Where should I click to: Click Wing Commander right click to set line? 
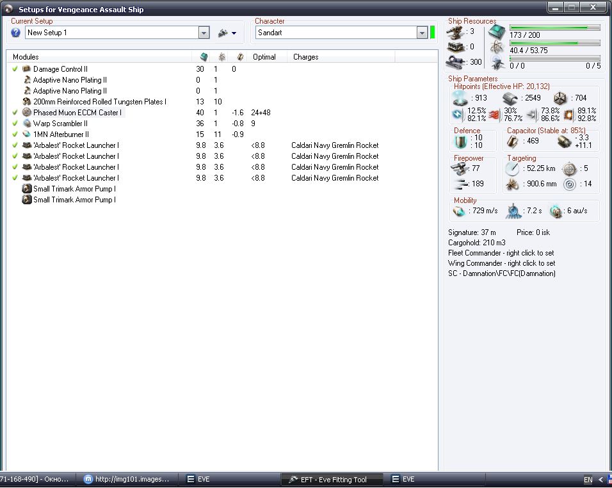point(501,263)
